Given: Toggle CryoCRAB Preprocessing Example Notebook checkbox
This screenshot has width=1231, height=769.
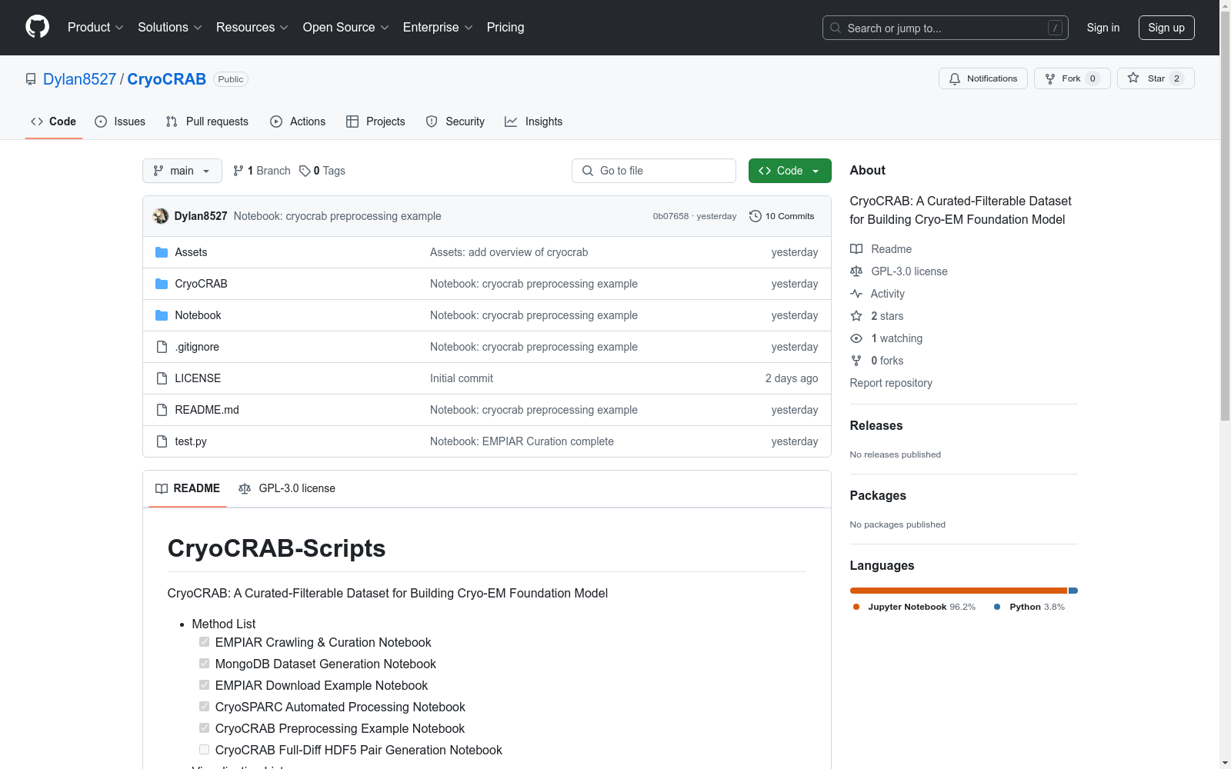Looking at the screenshot, I should click(204, 728).
